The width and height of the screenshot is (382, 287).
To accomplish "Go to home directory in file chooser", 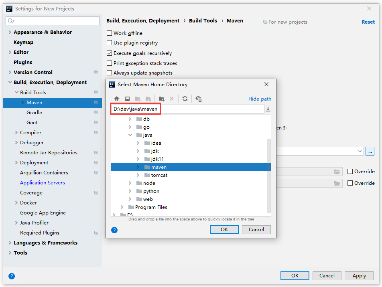I will [x=117, y=99].
